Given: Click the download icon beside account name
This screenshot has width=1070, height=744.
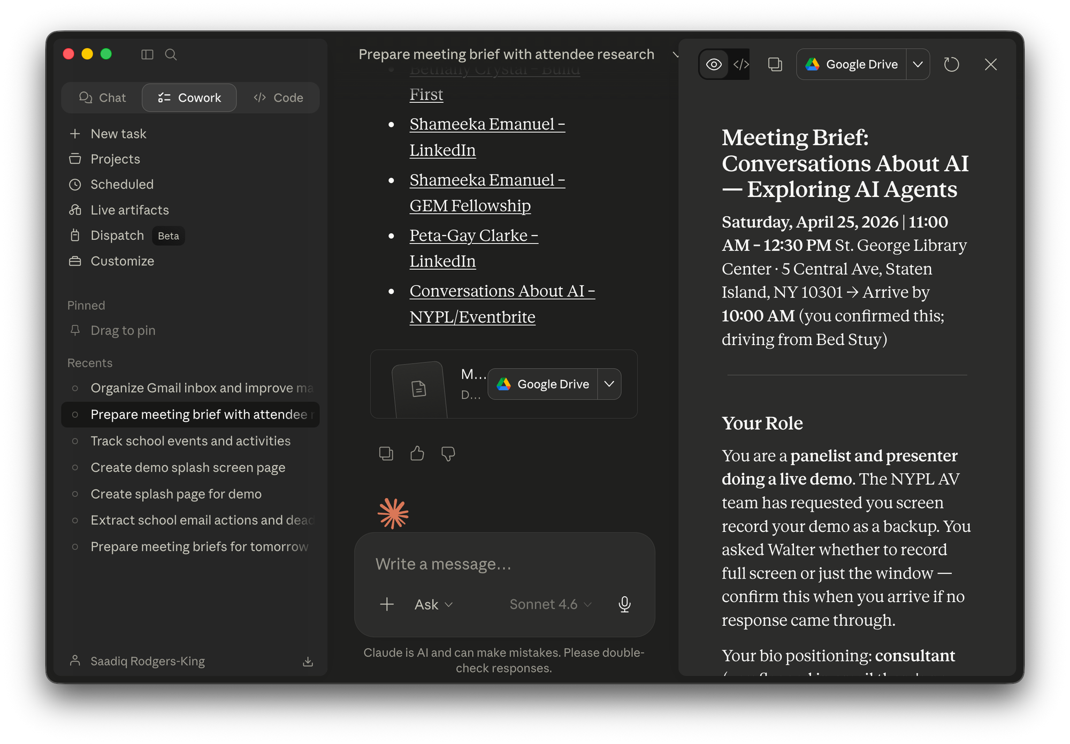Looking at the screenshot, I should pyautogui.click(x=308, y=662).
